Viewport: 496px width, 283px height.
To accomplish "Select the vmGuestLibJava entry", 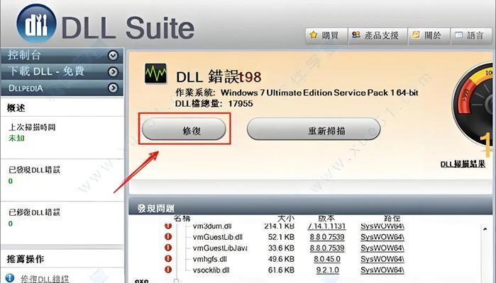I will pos(220,248).
